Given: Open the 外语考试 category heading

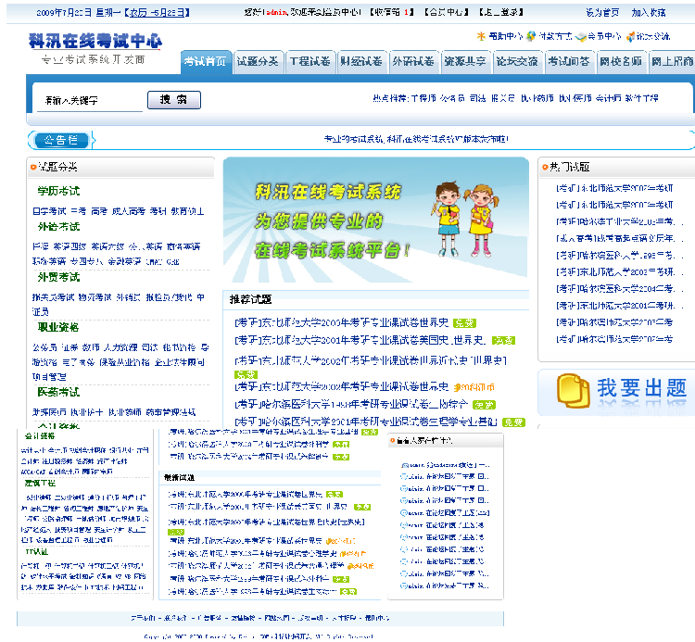Looking at the screenshot, I should (58, 226).
